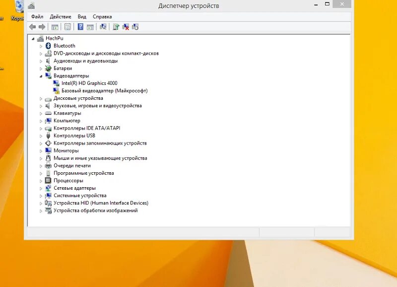Select the Контроллеры USB label text

[74, 136]
